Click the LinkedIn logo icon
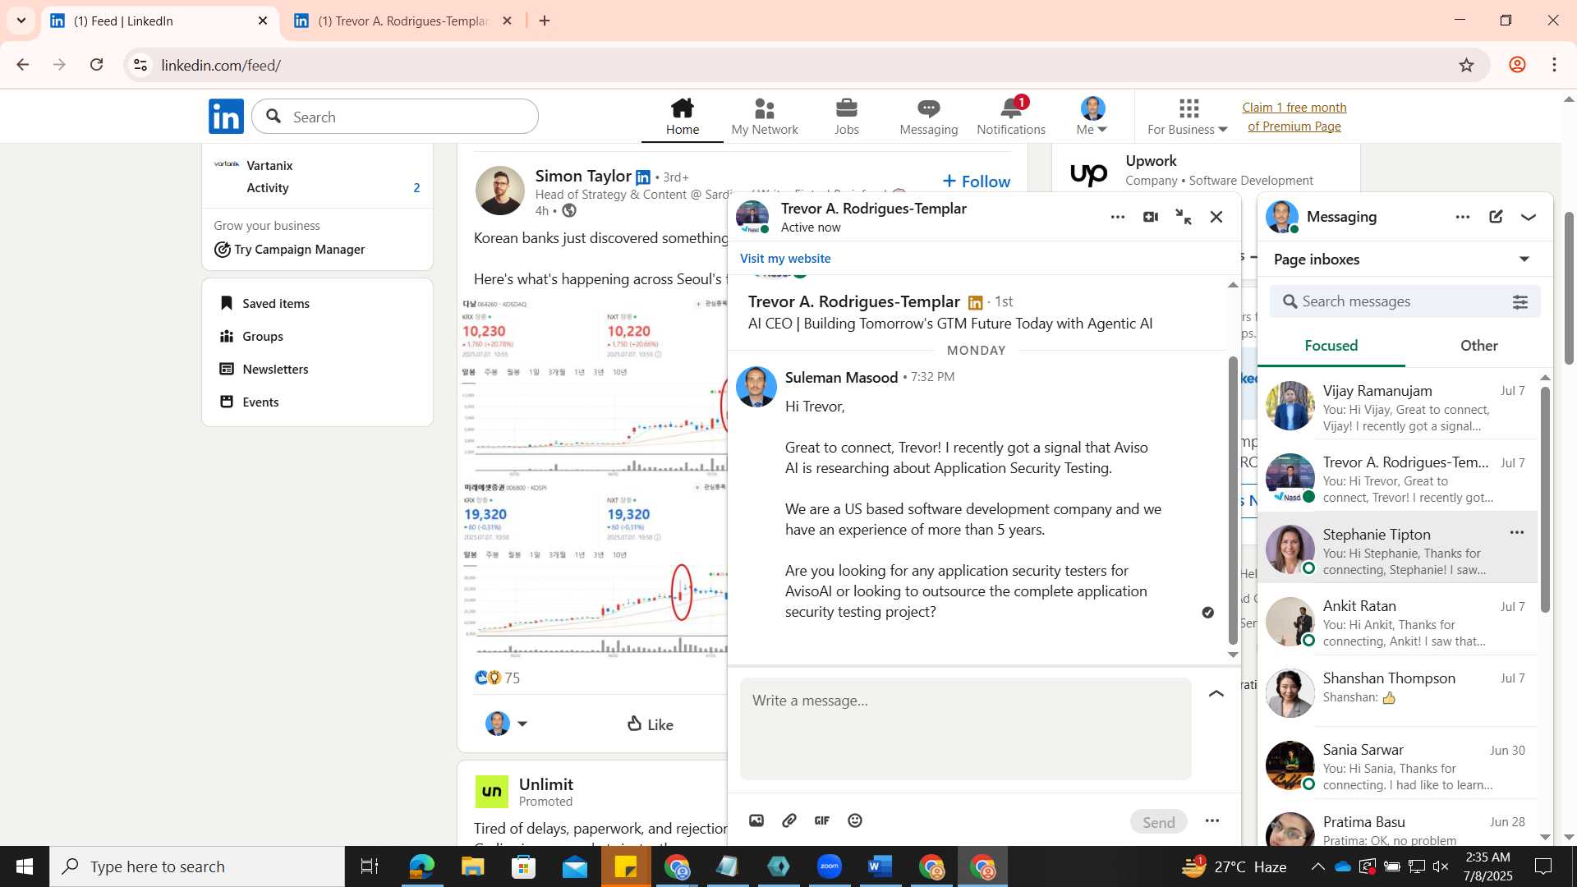 click(226, 117)
